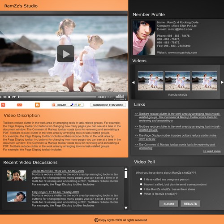This screenshot has height=224, width=224.
Task: Show next videos with right arrow
Action: point(222,82)
